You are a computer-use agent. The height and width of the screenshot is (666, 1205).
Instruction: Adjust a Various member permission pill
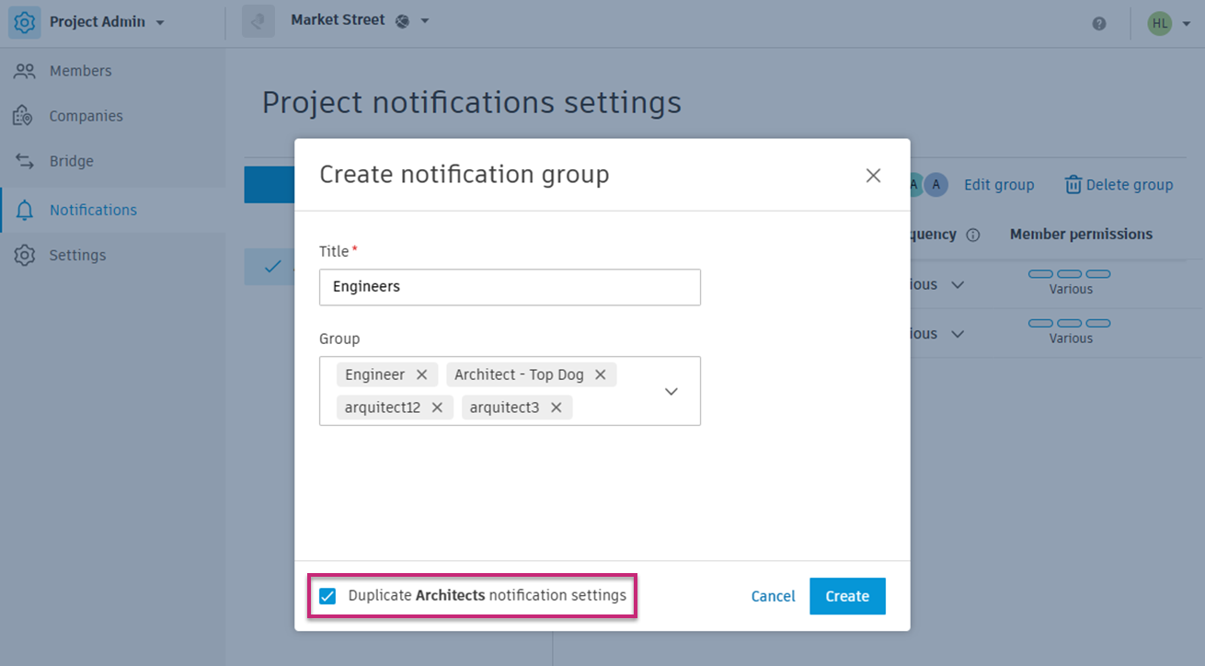(1070, 273)
